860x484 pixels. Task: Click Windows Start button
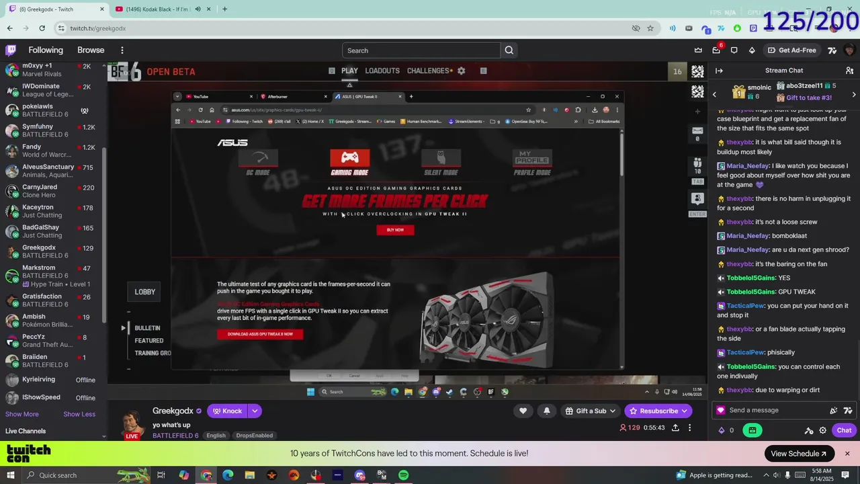click(x=10, y=475)
